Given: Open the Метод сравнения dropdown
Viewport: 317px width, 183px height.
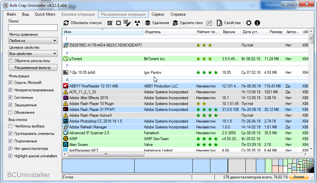Looking at the screenshot, I should 33,41.
